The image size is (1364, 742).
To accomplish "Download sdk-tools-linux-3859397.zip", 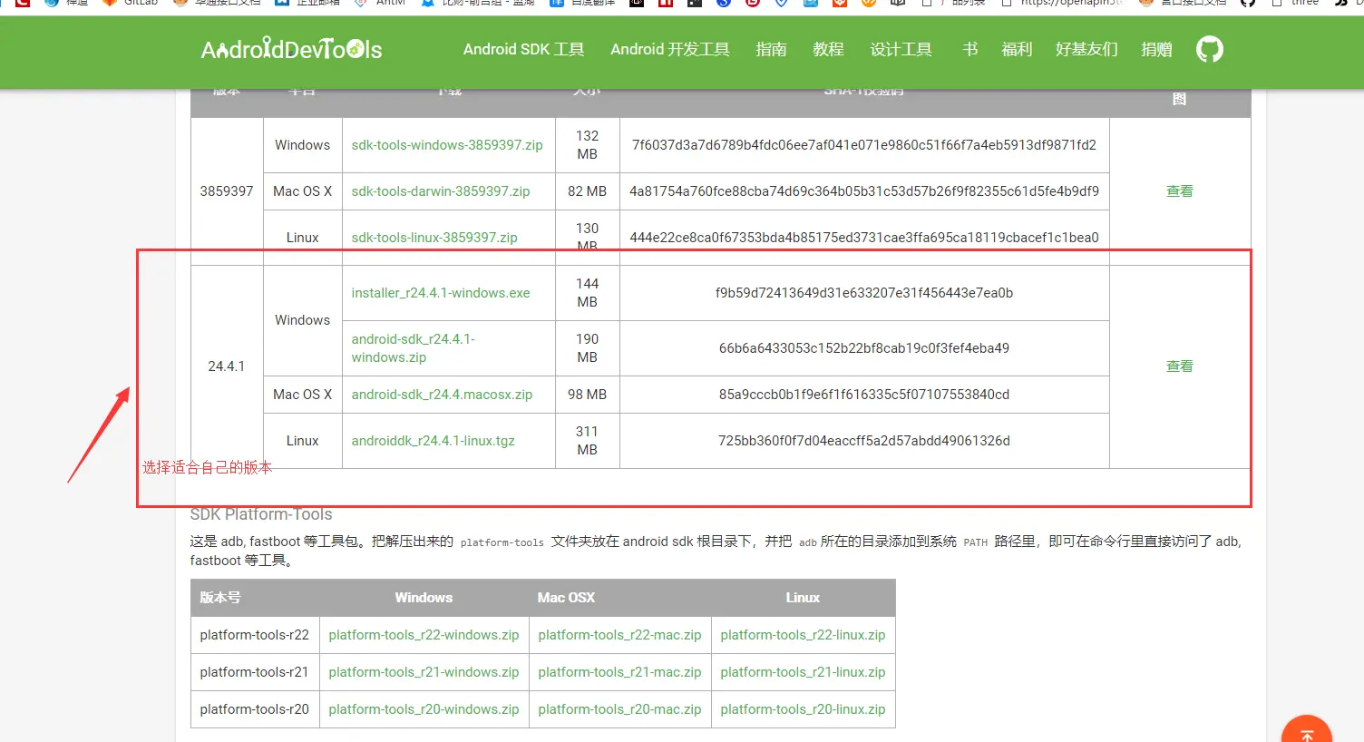I will coord(434,238).
